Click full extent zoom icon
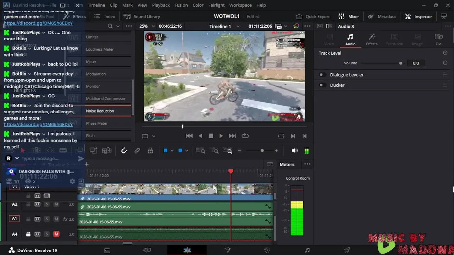 (x=200, y=151)
